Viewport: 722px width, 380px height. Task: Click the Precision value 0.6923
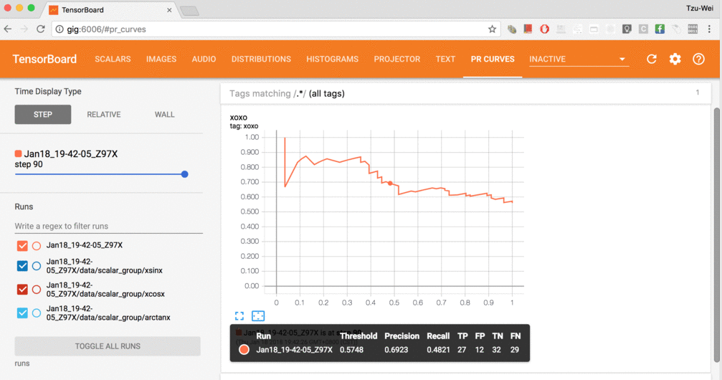[396, 350]
